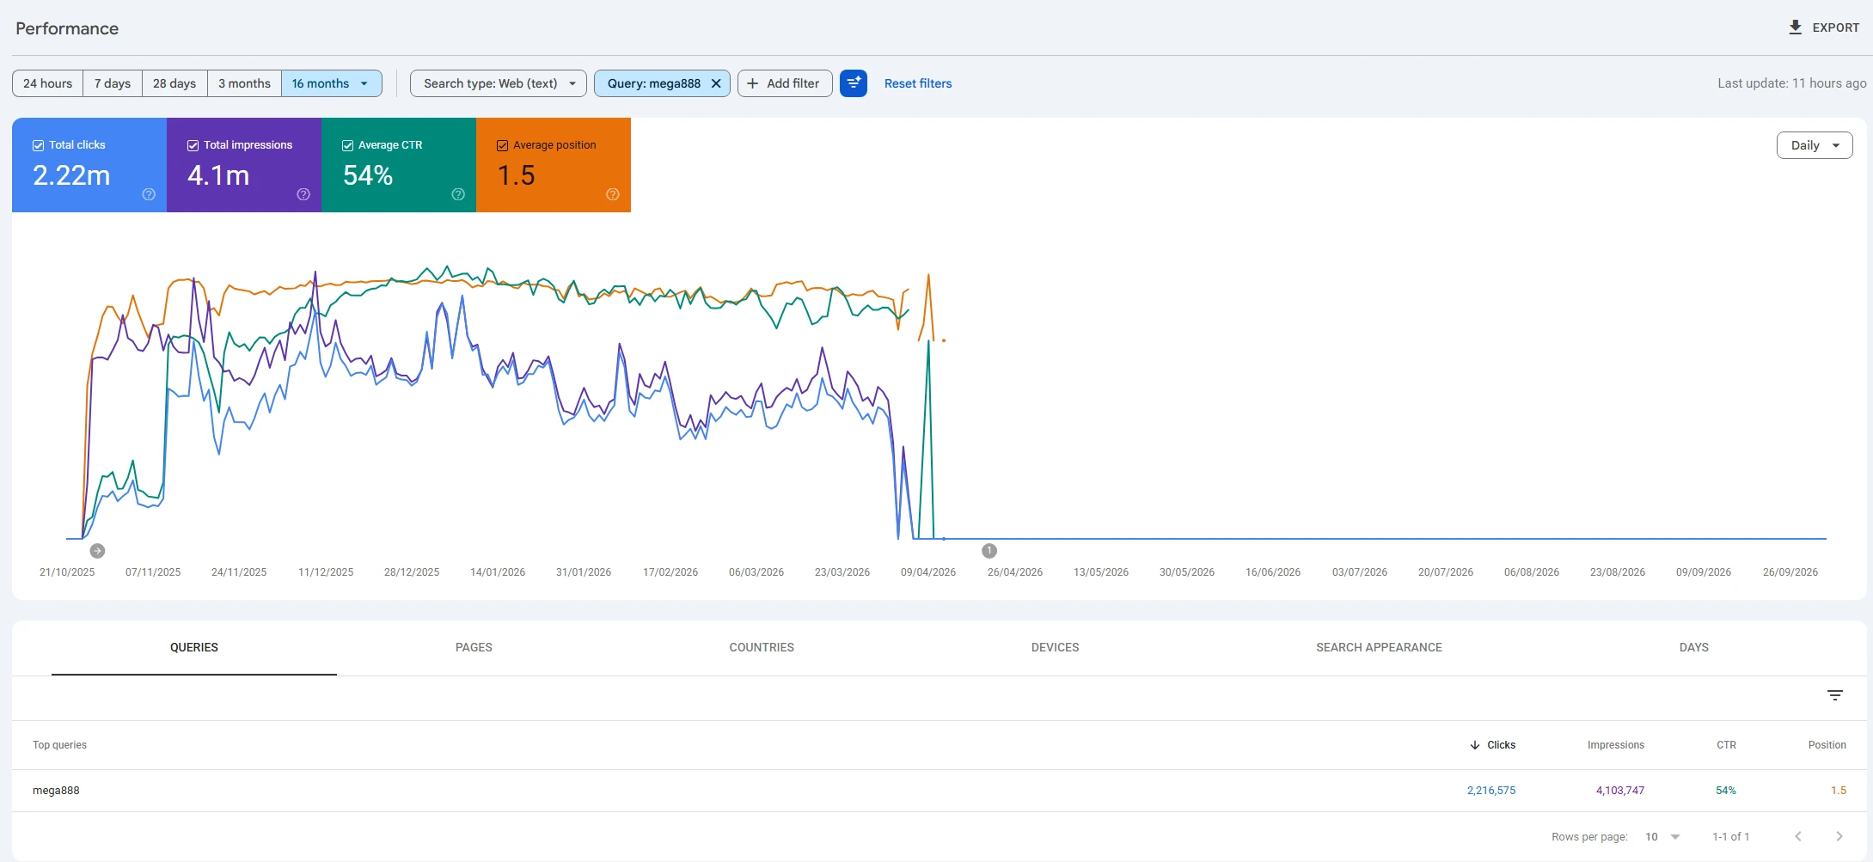
Task: Open the Search type: Web dropdown
Action: point(499,83)
